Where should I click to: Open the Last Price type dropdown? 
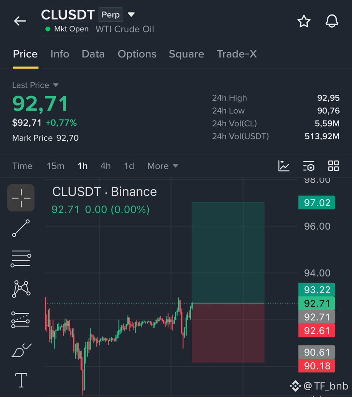click(56, 85)
